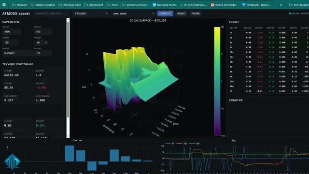Click the 5.317 state value
Viewport: 309px width, 174px height.
9,100
